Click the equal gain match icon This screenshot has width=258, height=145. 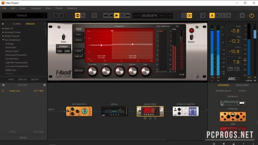tap(242, 15)
